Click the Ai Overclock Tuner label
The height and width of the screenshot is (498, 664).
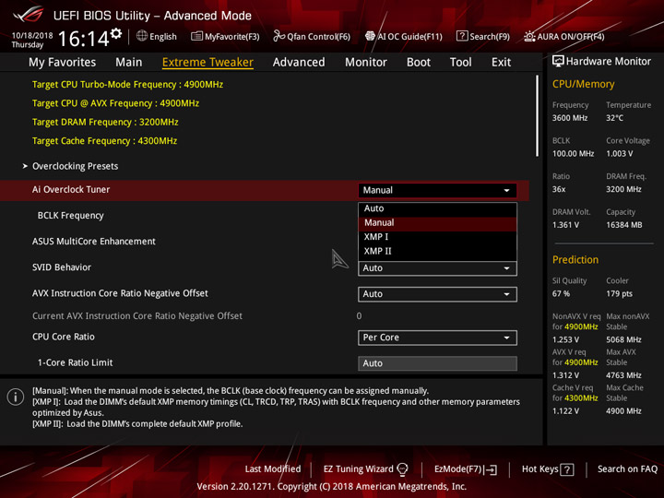[x=71, y=190]
